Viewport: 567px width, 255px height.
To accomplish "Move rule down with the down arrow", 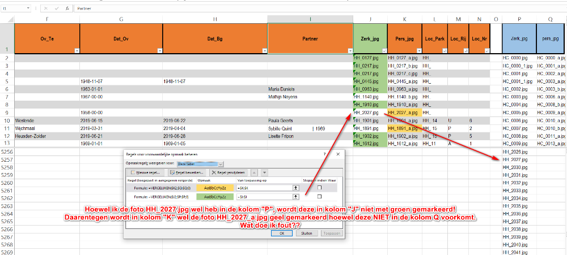I will coord(264,172).
